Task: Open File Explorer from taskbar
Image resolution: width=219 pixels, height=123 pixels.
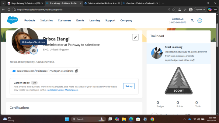Action: (124, 119)
